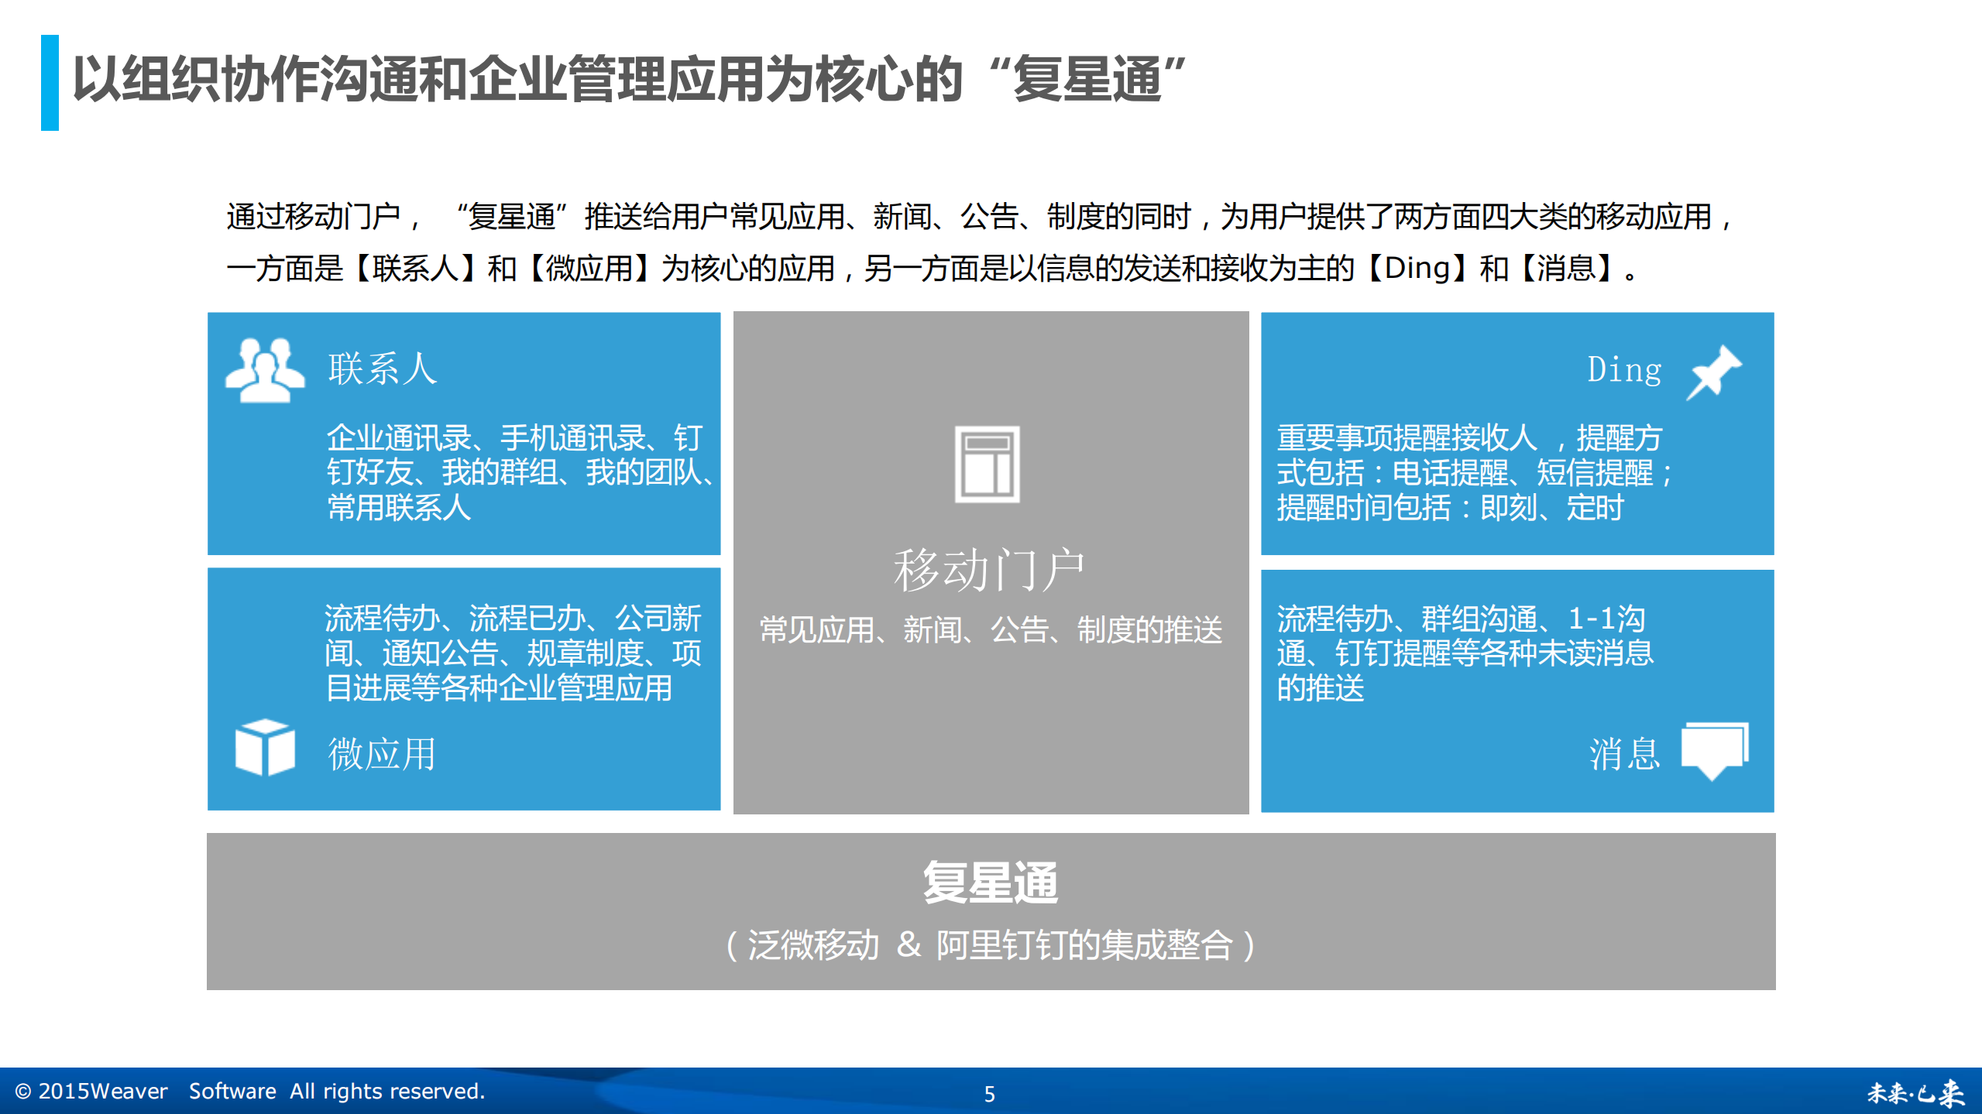The height and width of the screenshot is (1114, 1982).
Task: Expand the 复星通 bottom gray bar
Action: (990, 913)
